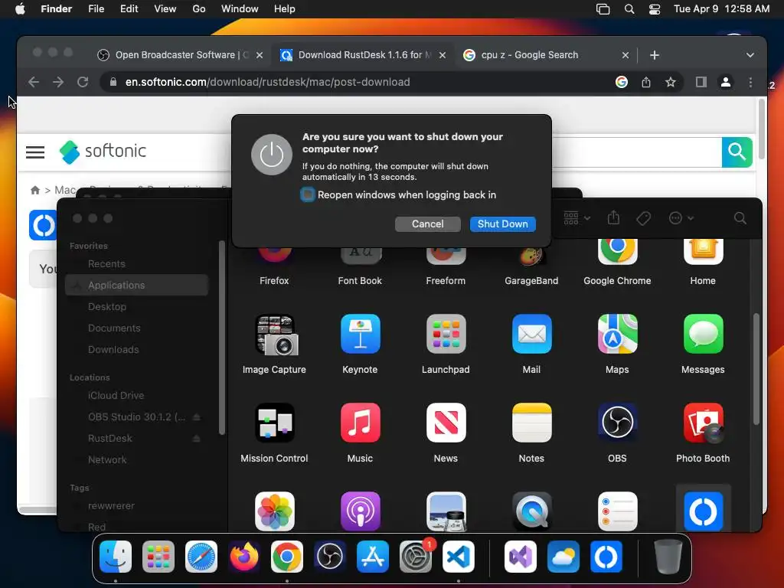This screenshot has width=784, height=588.
Task: Cancel the shutdown dialog
Action: tap(427, 224)
